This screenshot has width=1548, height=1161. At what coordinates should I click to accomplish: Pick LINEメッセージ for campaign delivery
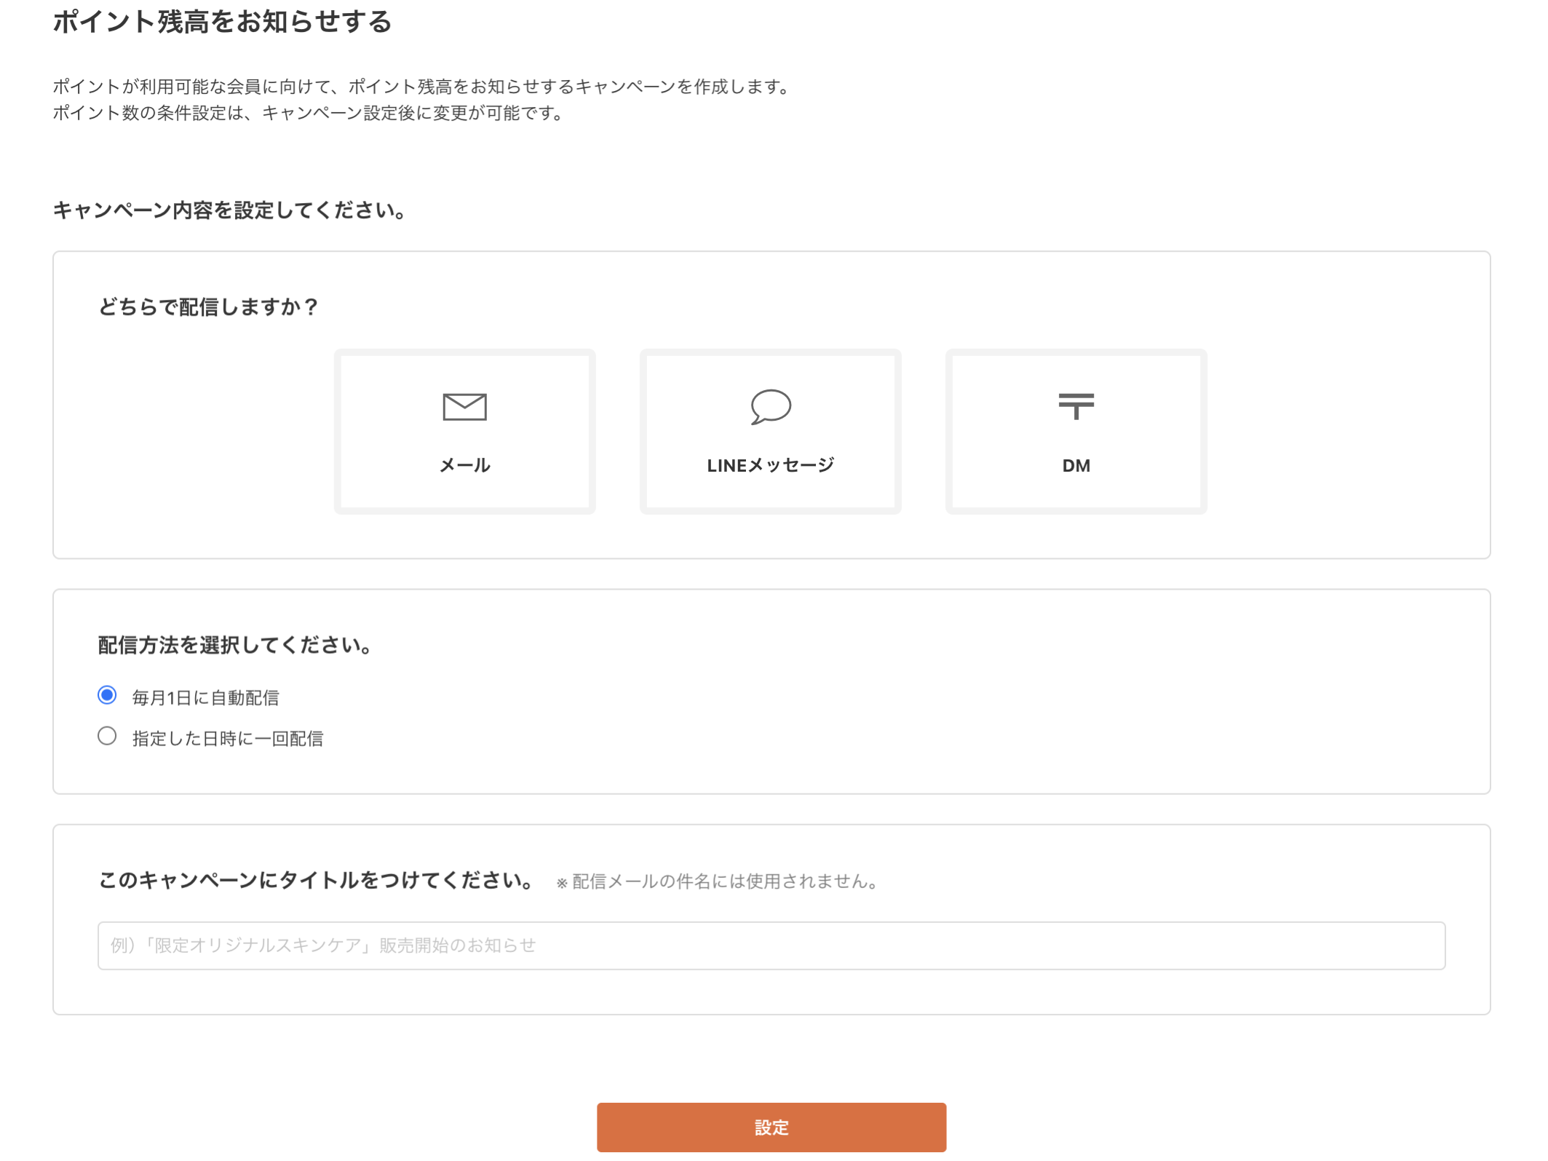[x=769, y=431]
